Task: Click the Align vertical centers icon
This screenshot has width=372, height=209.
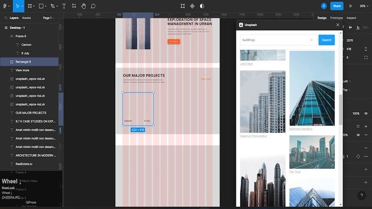Action: (350, 27)
